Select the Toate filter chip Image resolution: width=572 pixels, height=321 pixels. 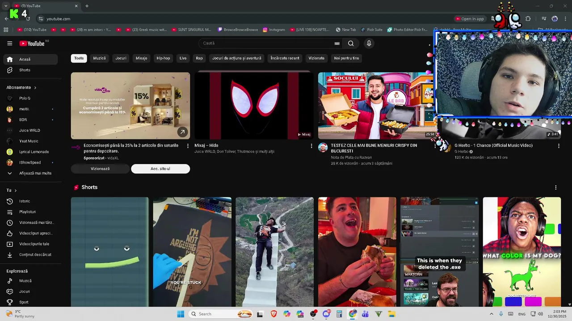(x=79, y=58)
